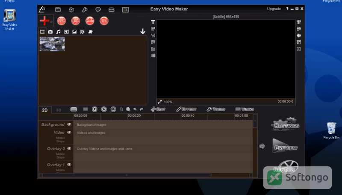Toggle visibility of Video track
342x195 pixels.
[69, 133]
